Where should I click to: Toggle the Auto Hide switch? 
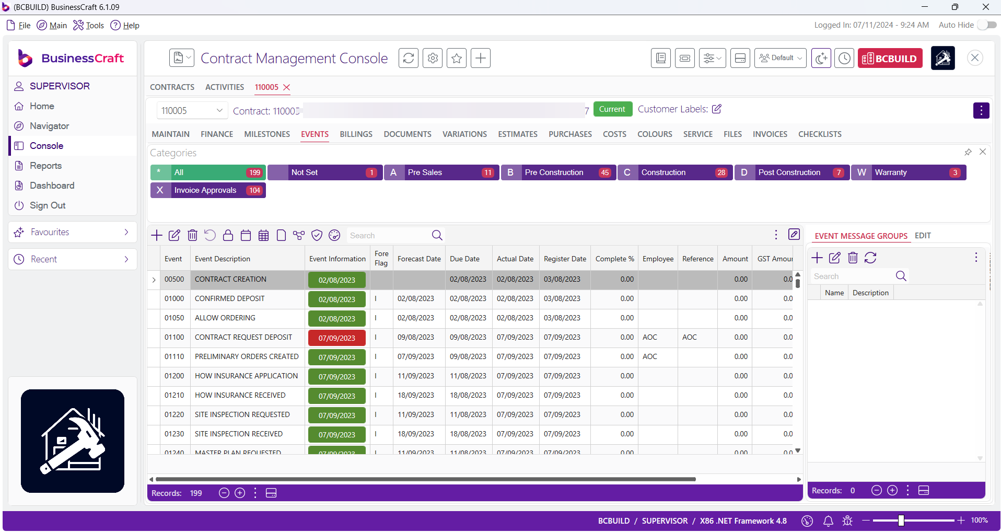[987, 25]
